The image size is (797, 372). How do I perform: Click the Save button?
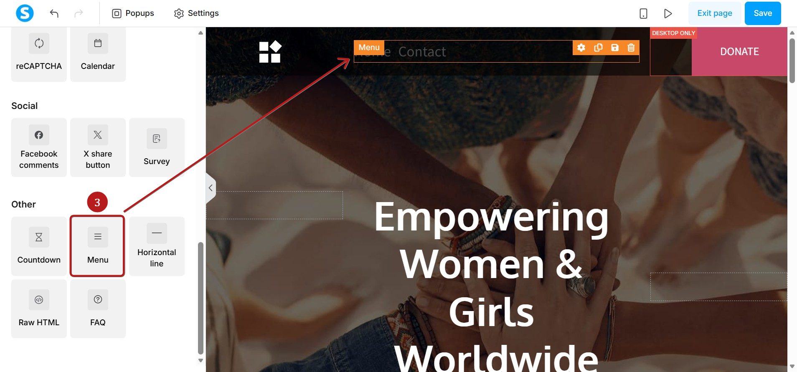(x=763, y=13)
